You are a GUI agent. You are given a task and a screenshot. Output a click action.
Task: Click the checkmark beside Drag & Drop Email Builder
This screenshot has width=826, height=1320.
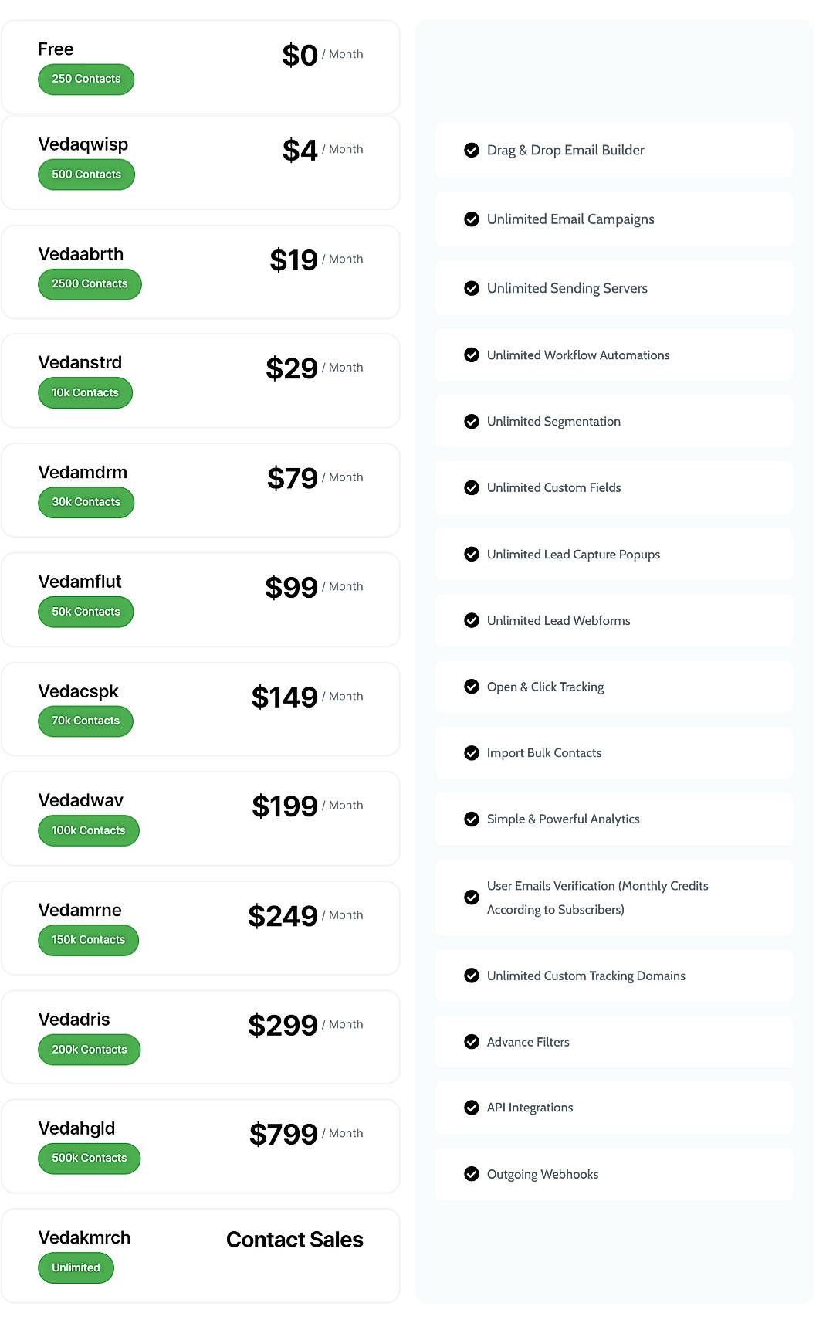471,150
